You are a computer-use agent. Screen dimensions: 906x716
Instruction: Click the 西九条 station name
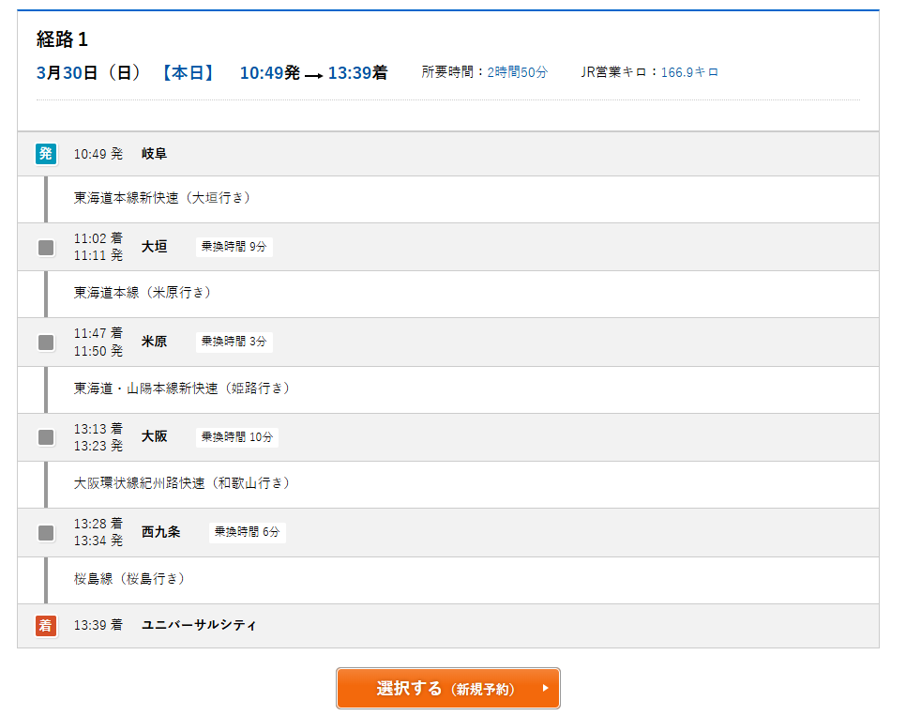click(x=161, y=532)
